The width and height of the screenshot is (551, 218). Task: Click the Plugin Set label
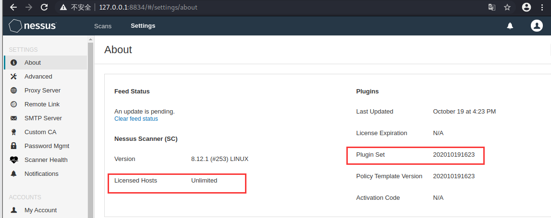[x=370, y=155]
